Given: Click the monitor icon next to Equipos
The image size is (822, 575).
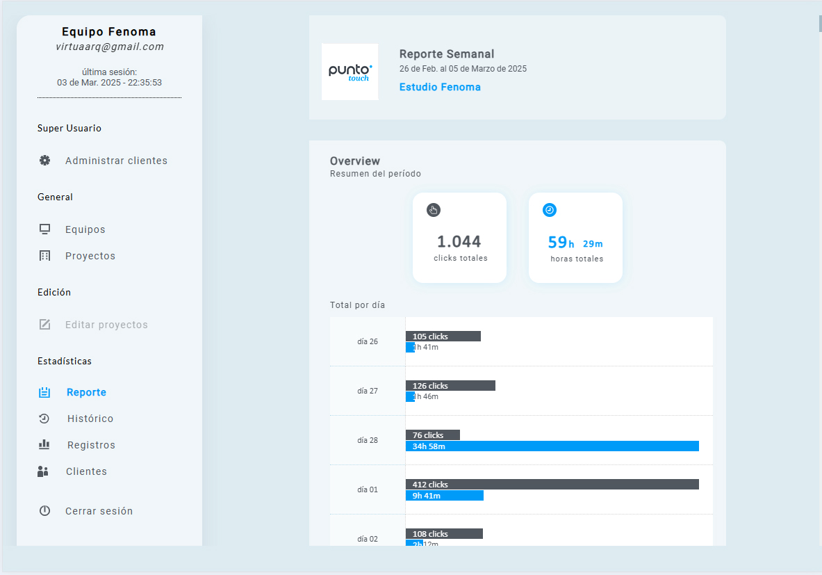Looking at the screenshot, I should pos(45,229).
